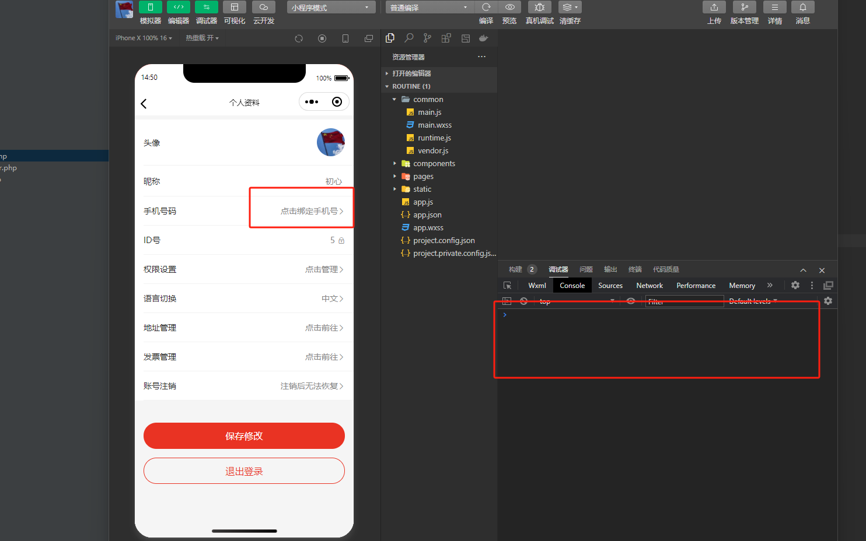This screenshot has width=866, height=541.
Task: Select the explorer files icon in editor sidebar
Action: [x=390, y=38]
